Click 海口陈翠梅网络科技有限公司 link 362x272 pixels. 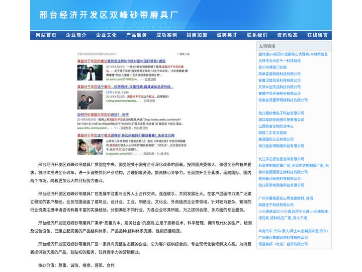pyautogui.click(x=281, y=185)
